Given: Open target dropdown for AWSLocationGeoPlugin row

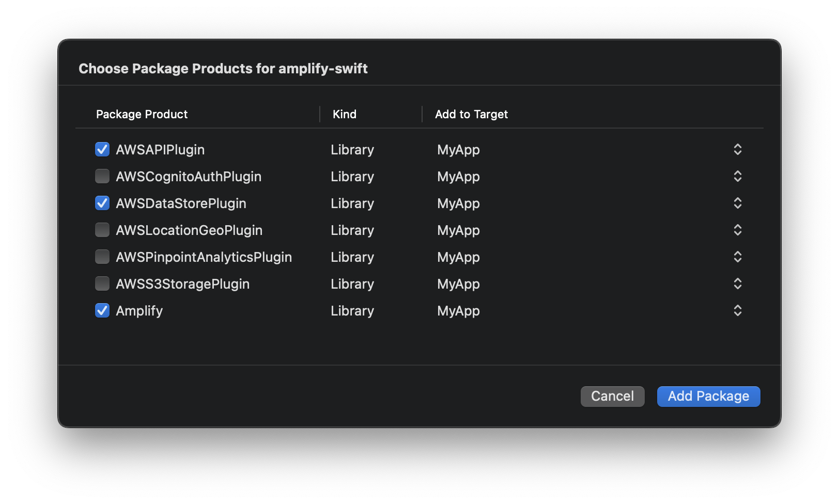Looking at the screenshot, I should [738, 230].
